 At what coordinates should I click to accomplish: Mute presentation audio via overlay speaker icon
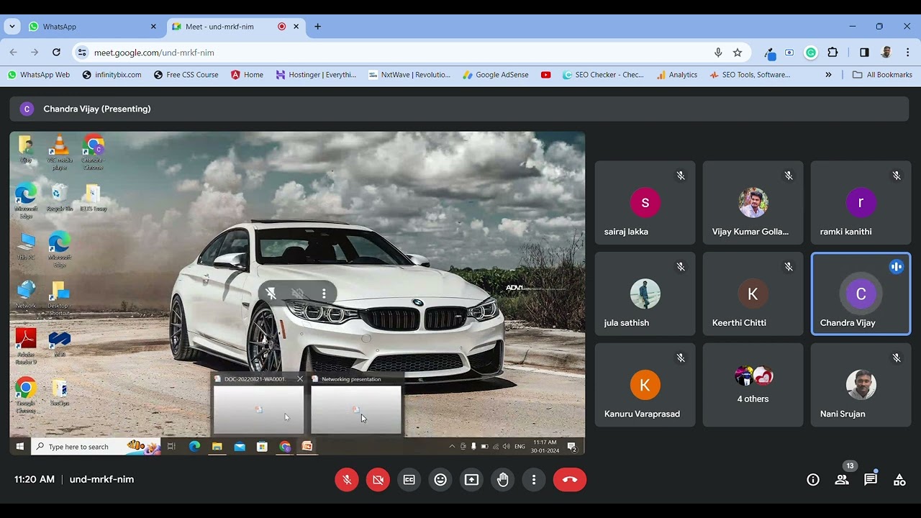pyautogui.click(x=298, y=294)
